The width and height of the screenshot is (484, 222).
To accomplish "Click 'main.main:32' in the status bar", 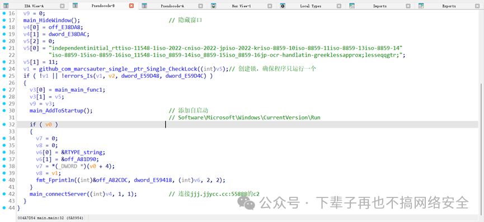I will pos(51,218).
